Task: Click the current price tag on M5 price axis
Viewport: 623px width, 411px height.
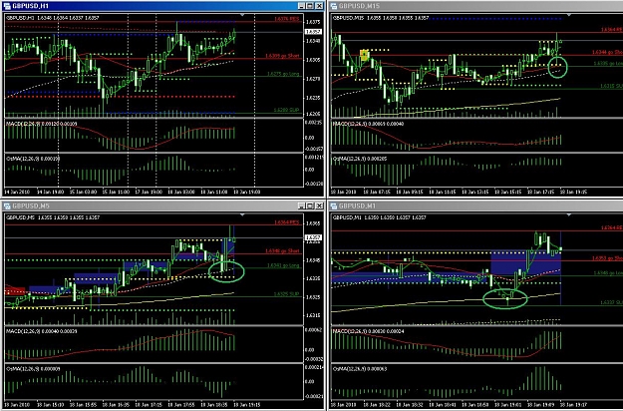Action: click(313, 237)
